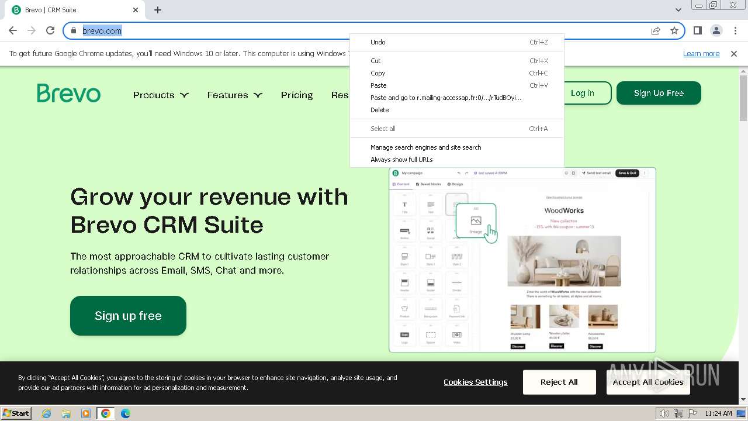Bookmark this tab with the star icon

pyautogui.click(x=674, y=30)
